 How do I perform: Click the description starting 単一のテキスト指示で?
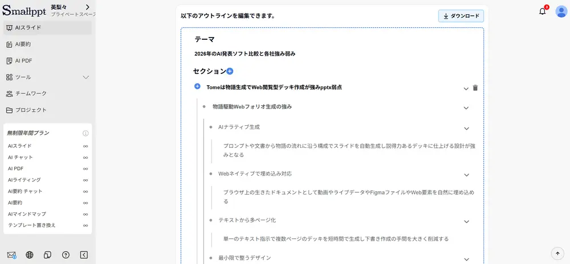click(x=336, y=238)
